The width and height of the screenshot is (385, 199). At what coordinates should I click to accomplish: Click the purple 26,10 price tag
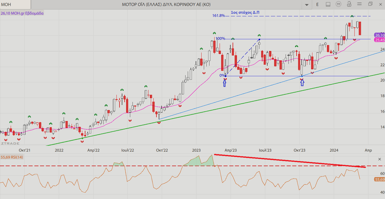pyautogui.click(x=380, y=35)
